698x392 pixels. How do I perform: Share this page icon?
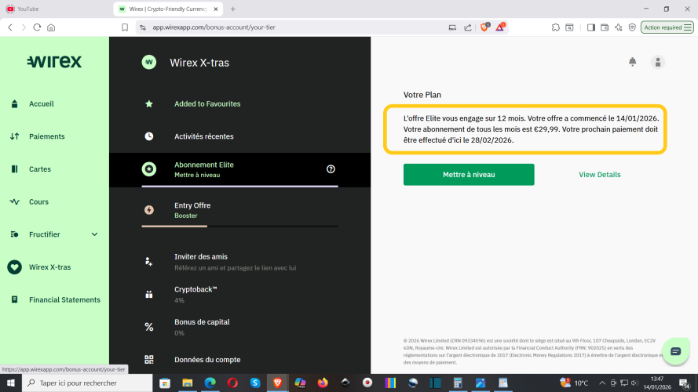pos(468,27)
